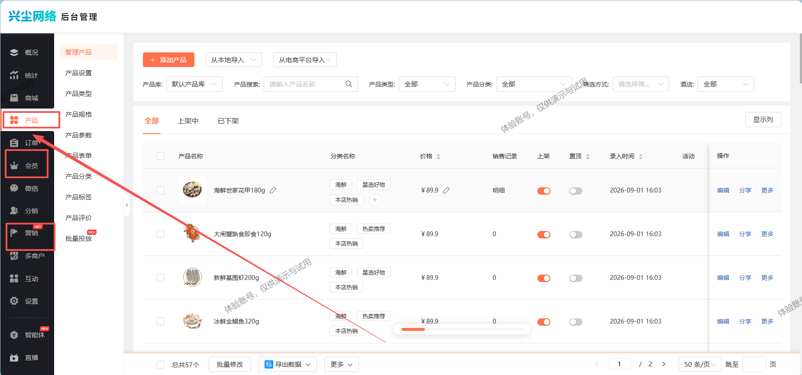
Task: Open the 会员 member crown icon
Action: click(14, 166)
